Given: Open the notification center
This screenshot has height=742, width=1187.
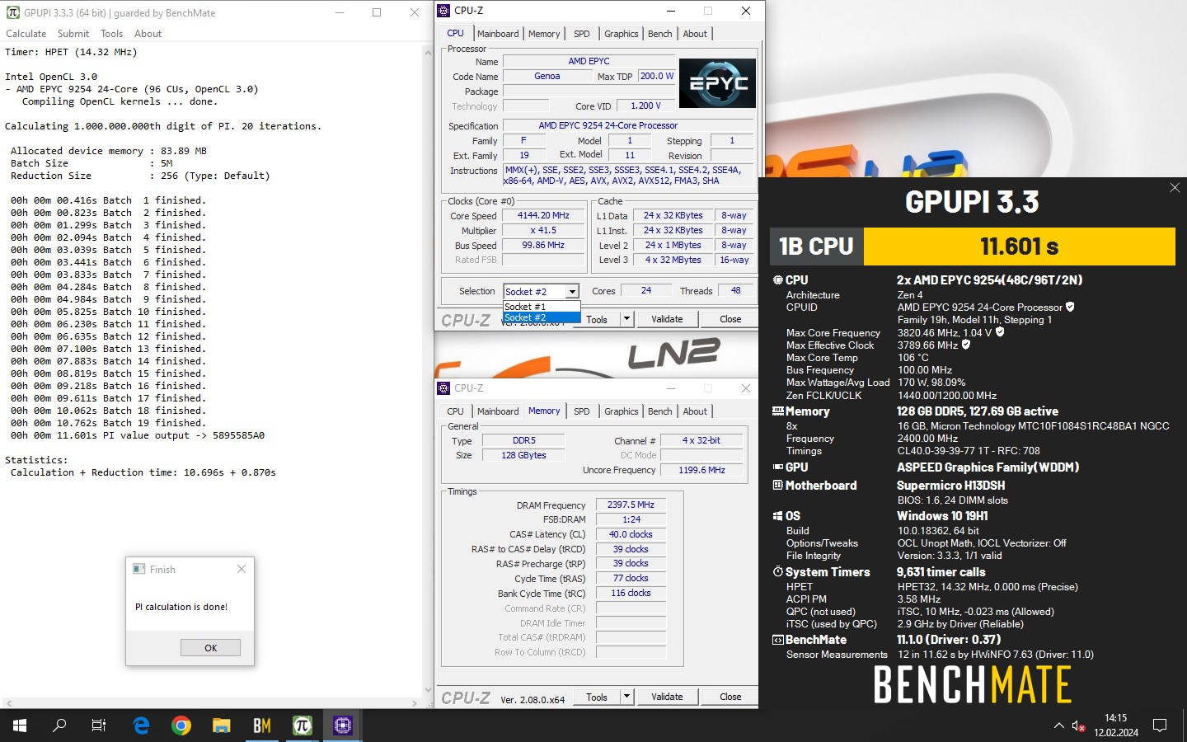Looking at the screenshot, I should pyautogui.click(x=1160, y=726).
